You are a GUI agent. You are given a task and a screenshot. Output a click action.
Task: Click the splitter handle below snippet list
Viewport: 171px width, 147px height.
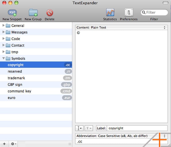pyautogui.click(x=70, y=144)
